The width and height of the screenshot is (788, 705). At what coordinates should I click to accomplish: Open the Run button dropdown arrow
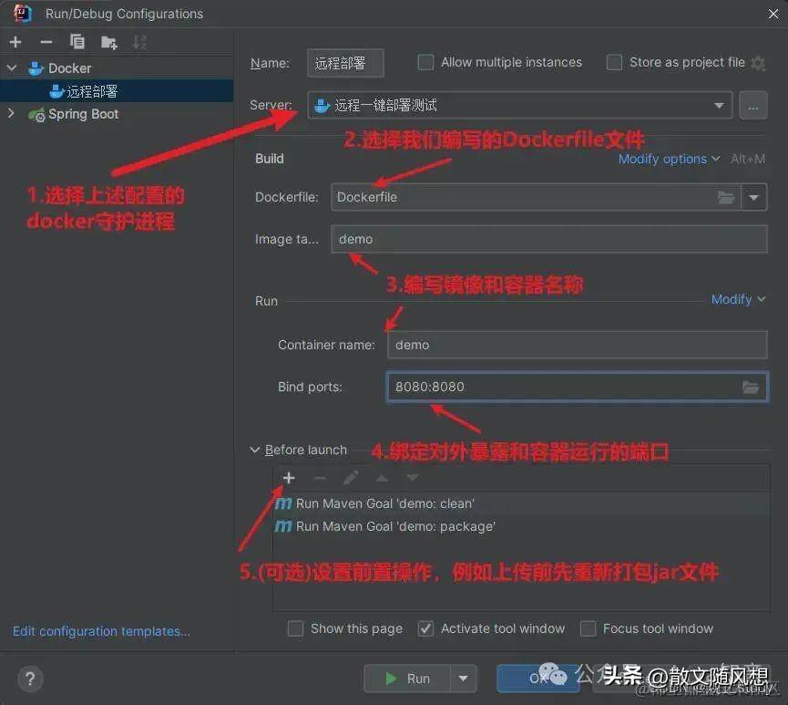pos(464,679)
